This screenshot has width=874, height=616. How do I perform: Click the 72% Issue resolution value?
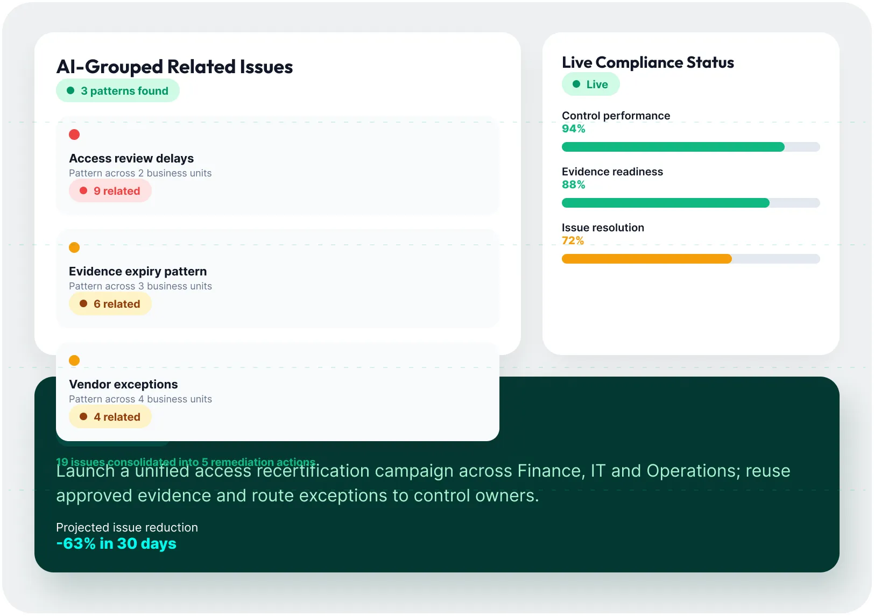[x=573, y=240]
